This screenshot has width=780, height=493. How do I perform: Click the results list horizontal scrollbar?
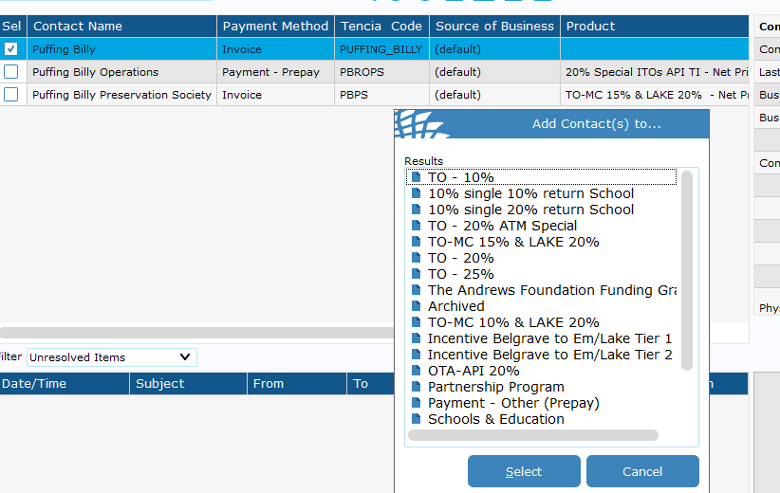tap(532, 435)
